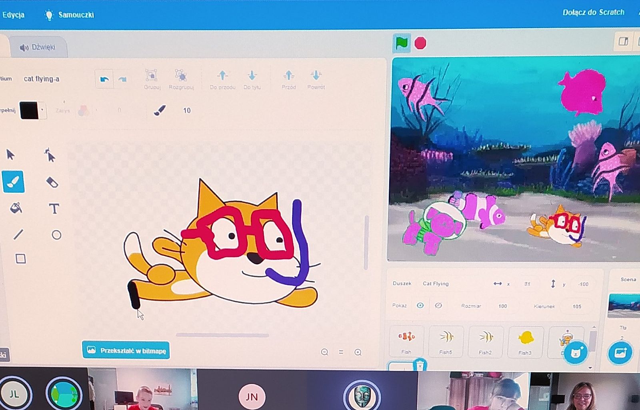The height and width of the screenshot is (410, 640).
Task: Select the Text tool
Action: [x=54, y=208]
